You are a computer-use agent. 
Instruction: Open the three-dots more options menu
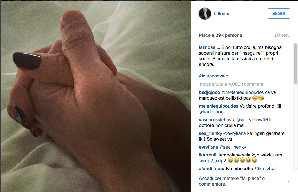pyautogui.click(x=286, y=181)
